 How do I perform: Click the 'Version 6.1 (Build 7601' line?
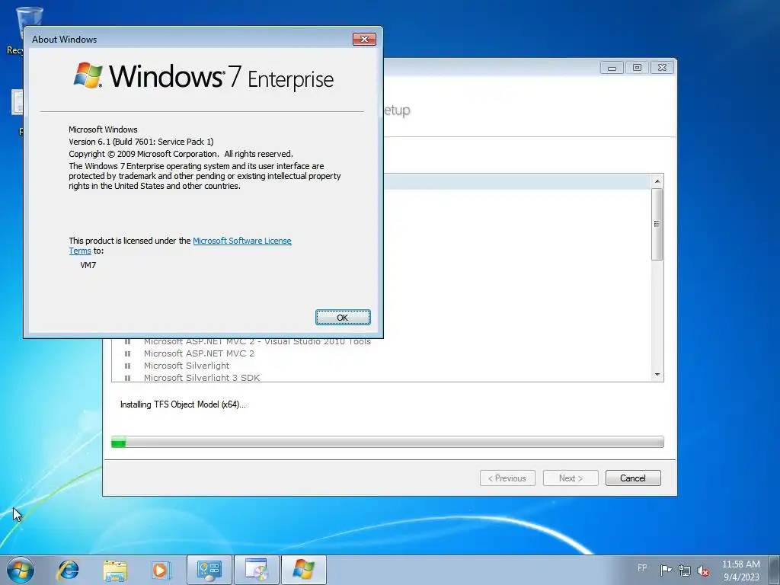point(141,142)
